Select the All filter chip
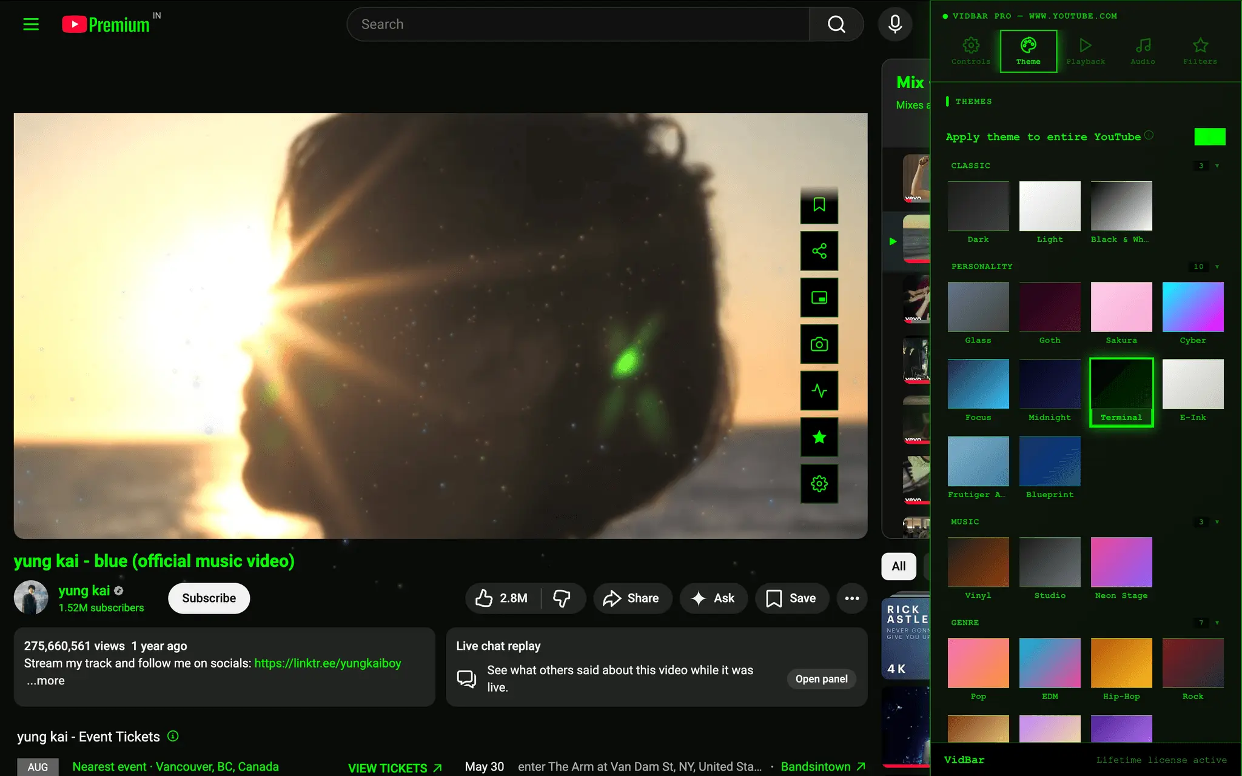This screenshot has height=776, width=1242. (x=899, y=566)
